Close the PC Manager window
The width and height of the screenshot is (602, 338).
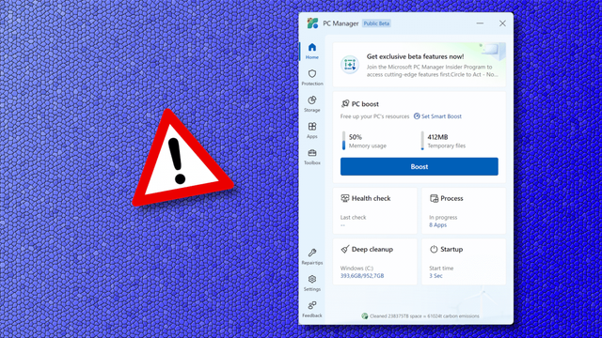(x=502, y=23)
